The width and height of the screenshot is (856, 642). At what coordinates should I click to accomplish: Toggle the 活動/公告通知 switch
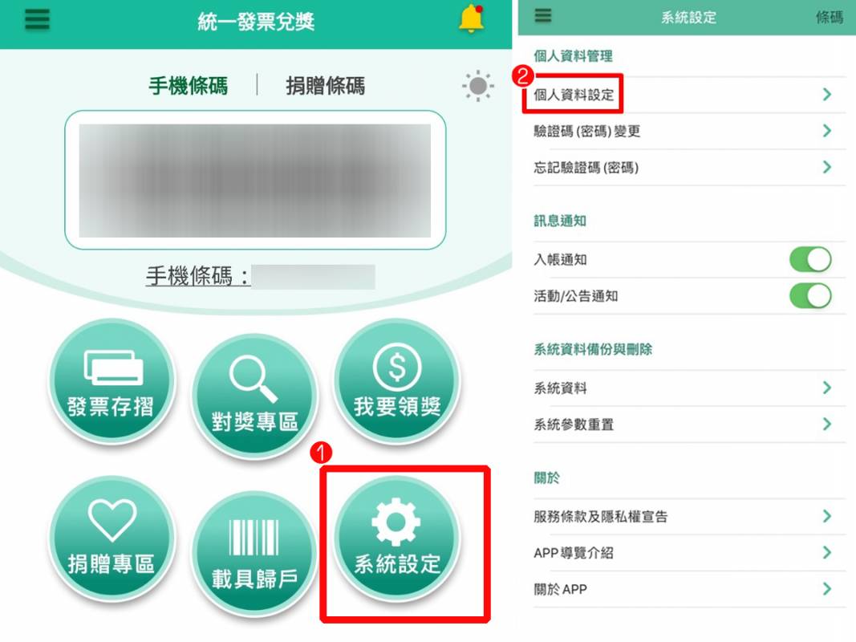tap(811, 296)
